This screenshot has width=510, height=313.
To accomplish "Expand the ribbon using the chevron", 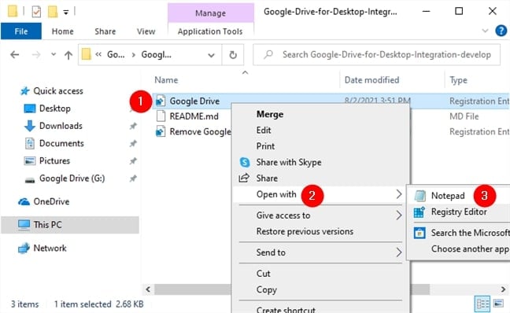I will click(x=485, y=31).
